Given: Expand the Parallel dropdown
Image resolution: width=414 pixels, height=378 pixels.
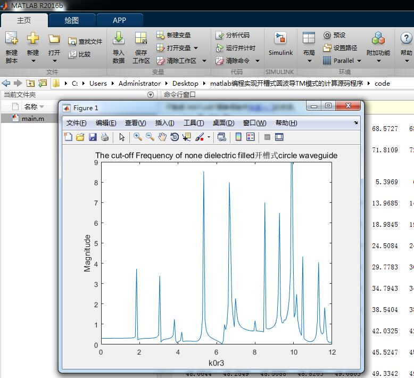Looking at the screenshot, I should [x=359, y=61].
